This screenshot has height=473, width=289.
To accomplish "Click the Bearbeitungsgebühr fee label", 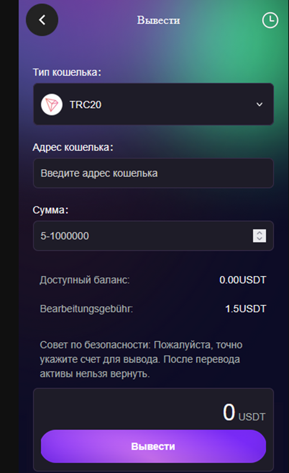I will pyautogui.click(x=86, y=309).
